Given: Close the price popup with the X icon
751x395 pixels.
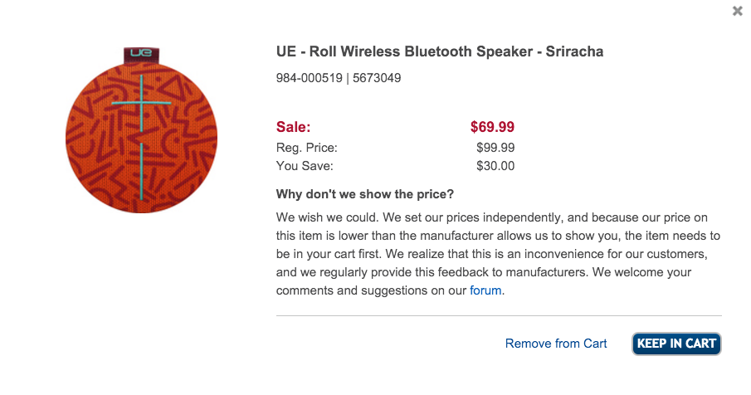Looking at the screenshot, I should [x=738, y=11].
